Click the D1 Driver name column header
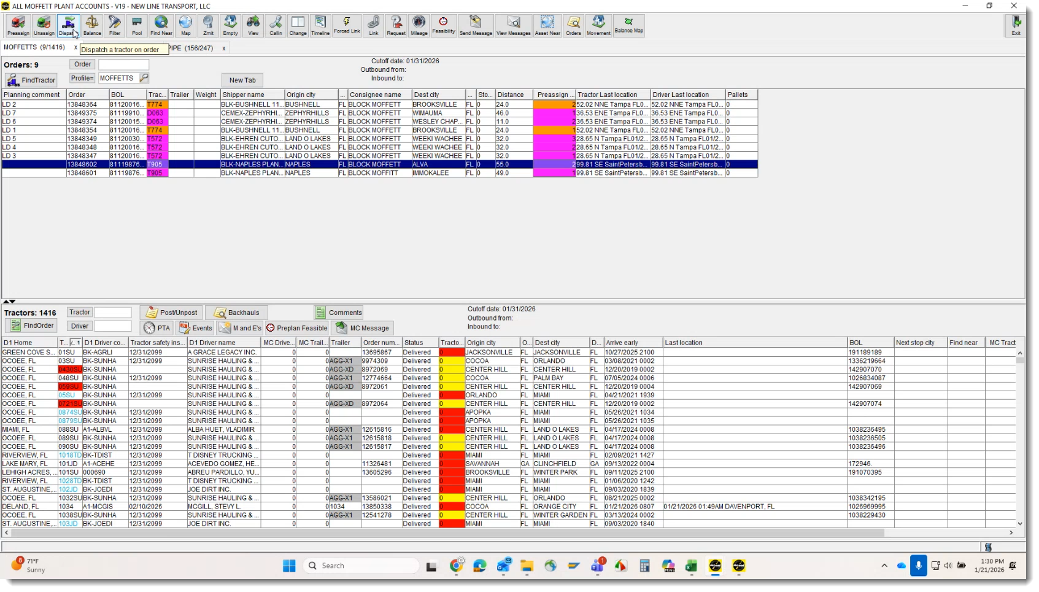 click(224, 343)
